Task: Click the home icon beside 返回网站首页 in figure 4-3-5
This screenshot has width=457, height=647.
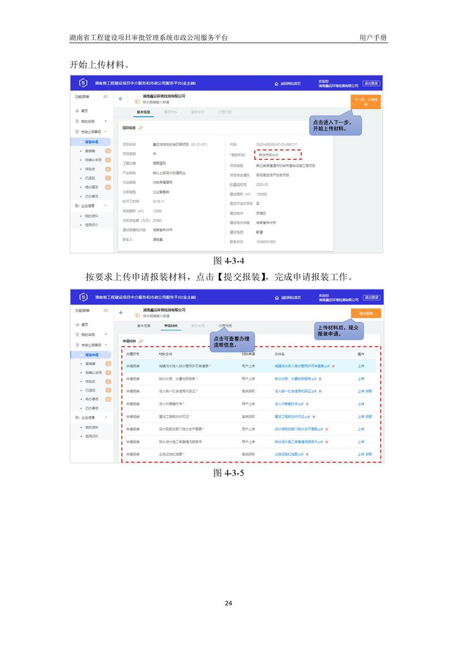Action: coord(277,298)
